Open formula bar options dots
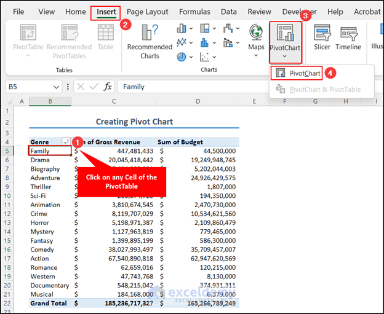Viewport: 384px width, 314px height. tap(68, 87)
